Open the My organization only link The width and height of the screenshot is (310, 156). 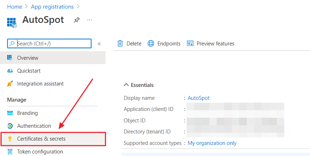212,143
